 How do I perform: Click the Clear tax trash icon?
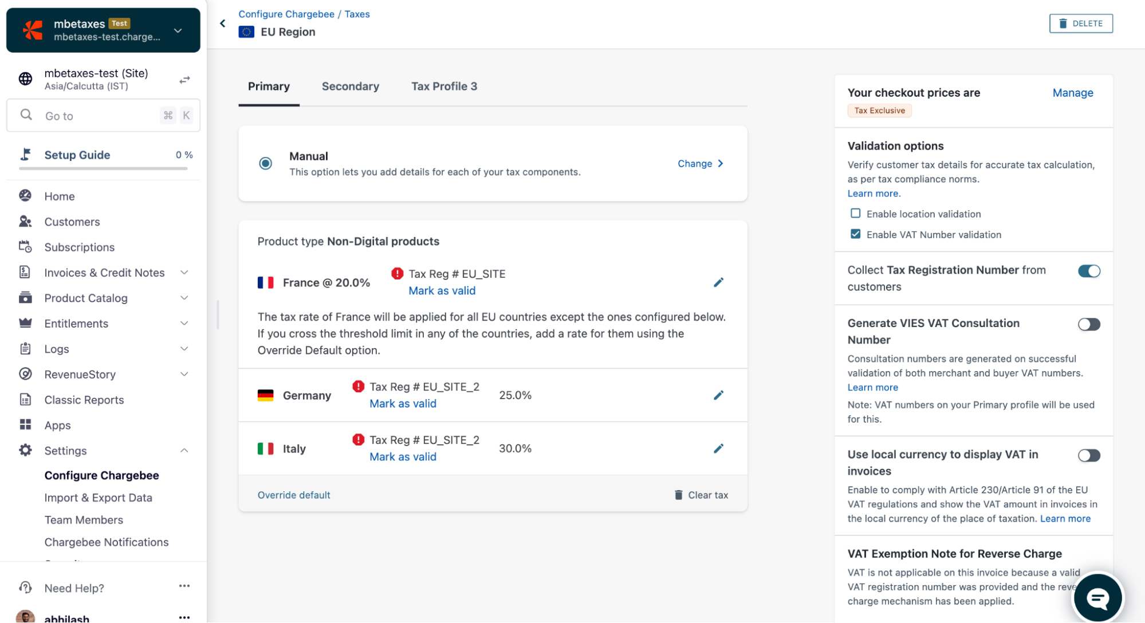tap(678, 495)
